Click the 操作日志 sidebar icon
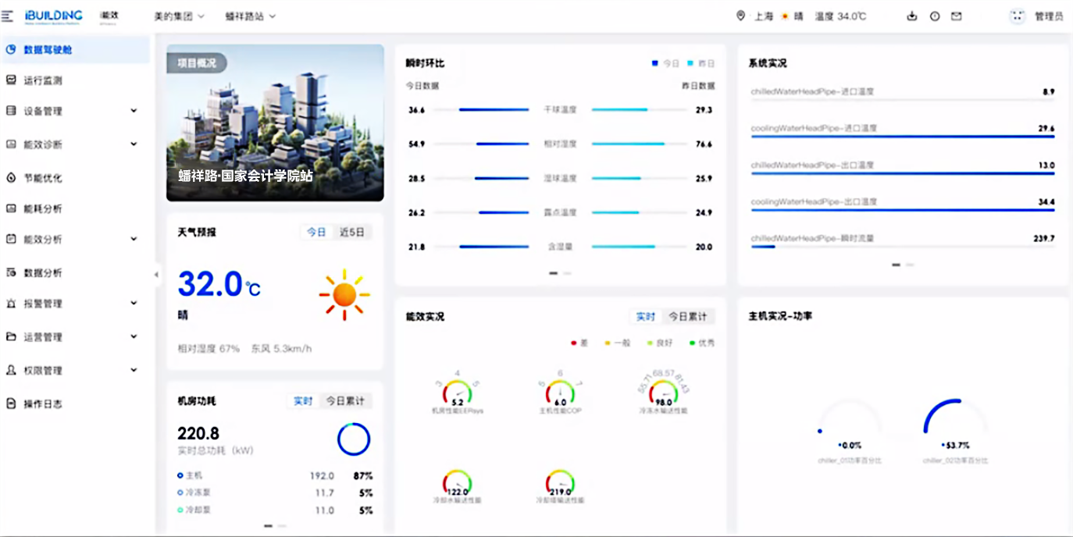The height and width of the screenshot is (537, 1073). pos(11,404)
